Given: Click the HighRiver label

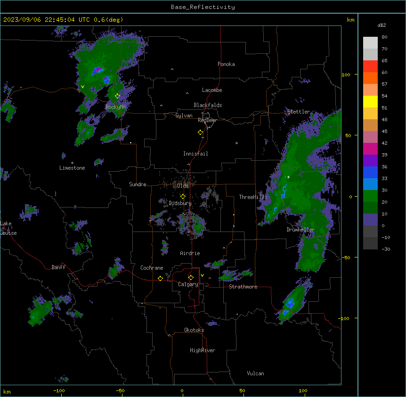Looking at the screenshot, I should click(x=203, y=350).
